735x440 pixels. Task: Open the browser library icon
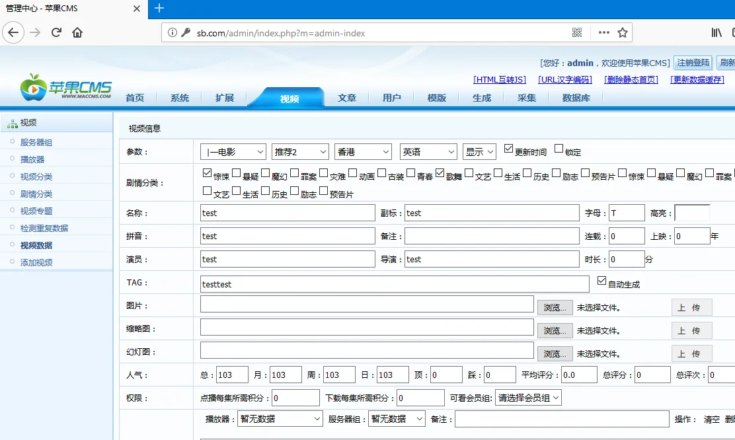716,32
